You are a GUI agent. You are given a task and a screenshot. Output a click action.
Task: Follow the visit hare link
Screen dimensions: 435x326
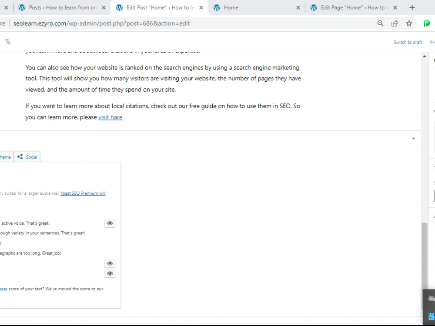[110, 117]
